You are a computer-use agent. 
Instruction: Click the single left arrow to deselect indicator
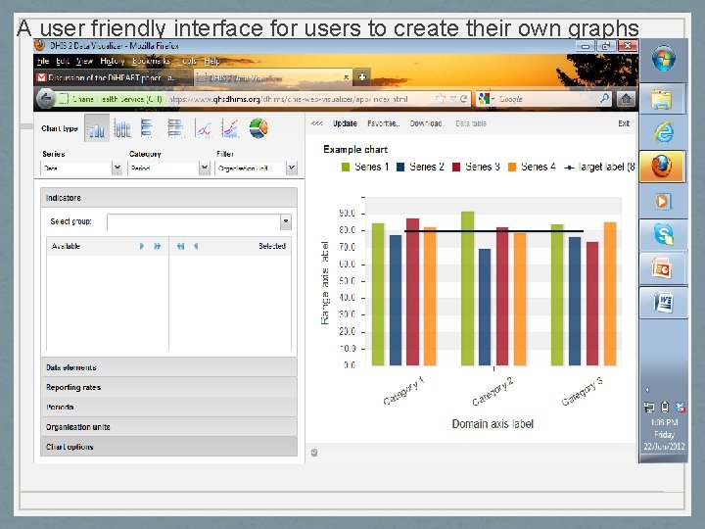click(196, 246)
